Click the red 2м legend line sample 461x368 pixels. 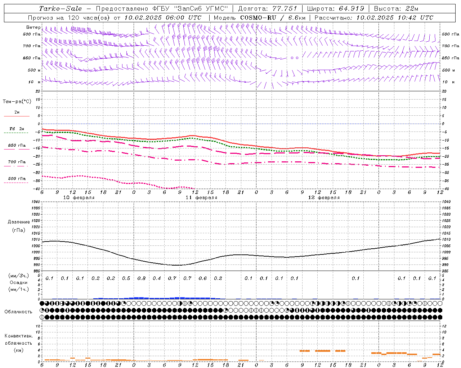point(17,116)
